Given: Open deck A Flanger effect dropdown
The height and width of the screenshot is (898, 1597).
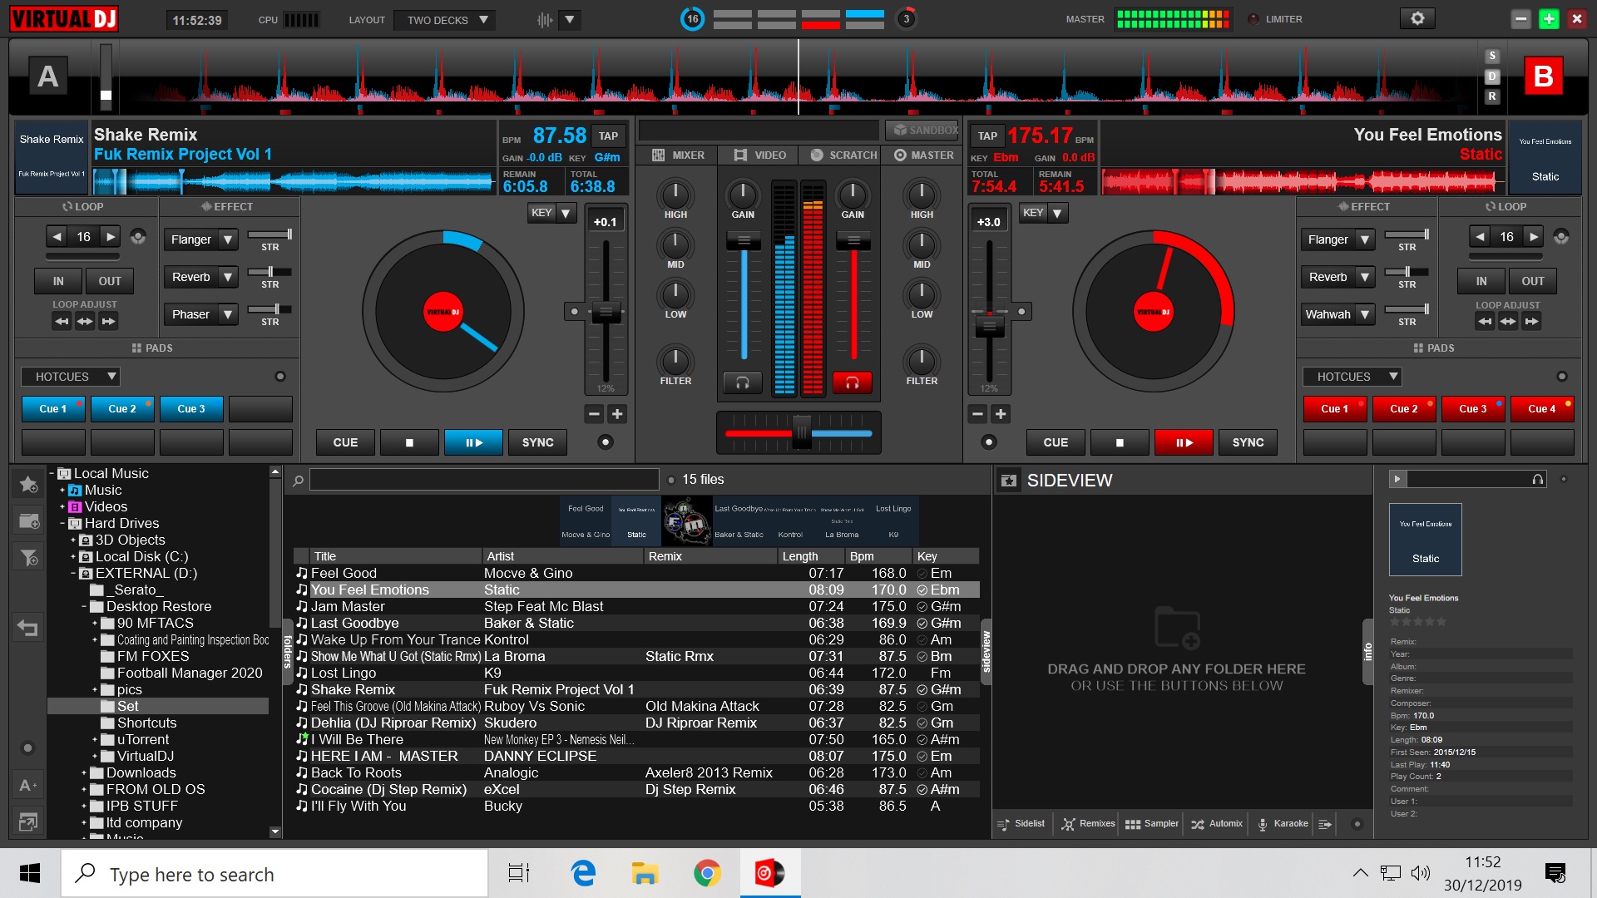Looking at the screenshot, I should 228,239.
